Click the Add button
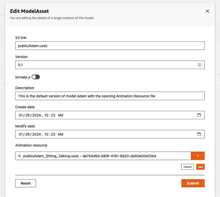This screenshot has height=197, width=220. click(200, 167)
